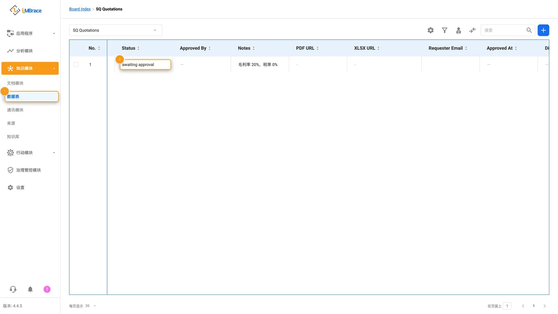
Task: Click the collapse arrows icon in toolbar
Action: click(x=473, y=30)
